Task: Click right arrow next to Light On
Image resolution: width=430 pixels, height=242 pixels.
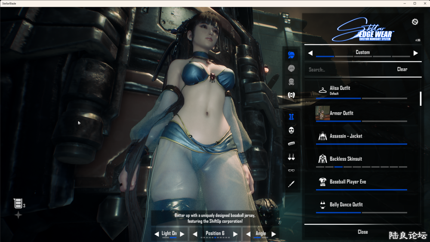Action: pyautogui.click(x=182, y=234)
